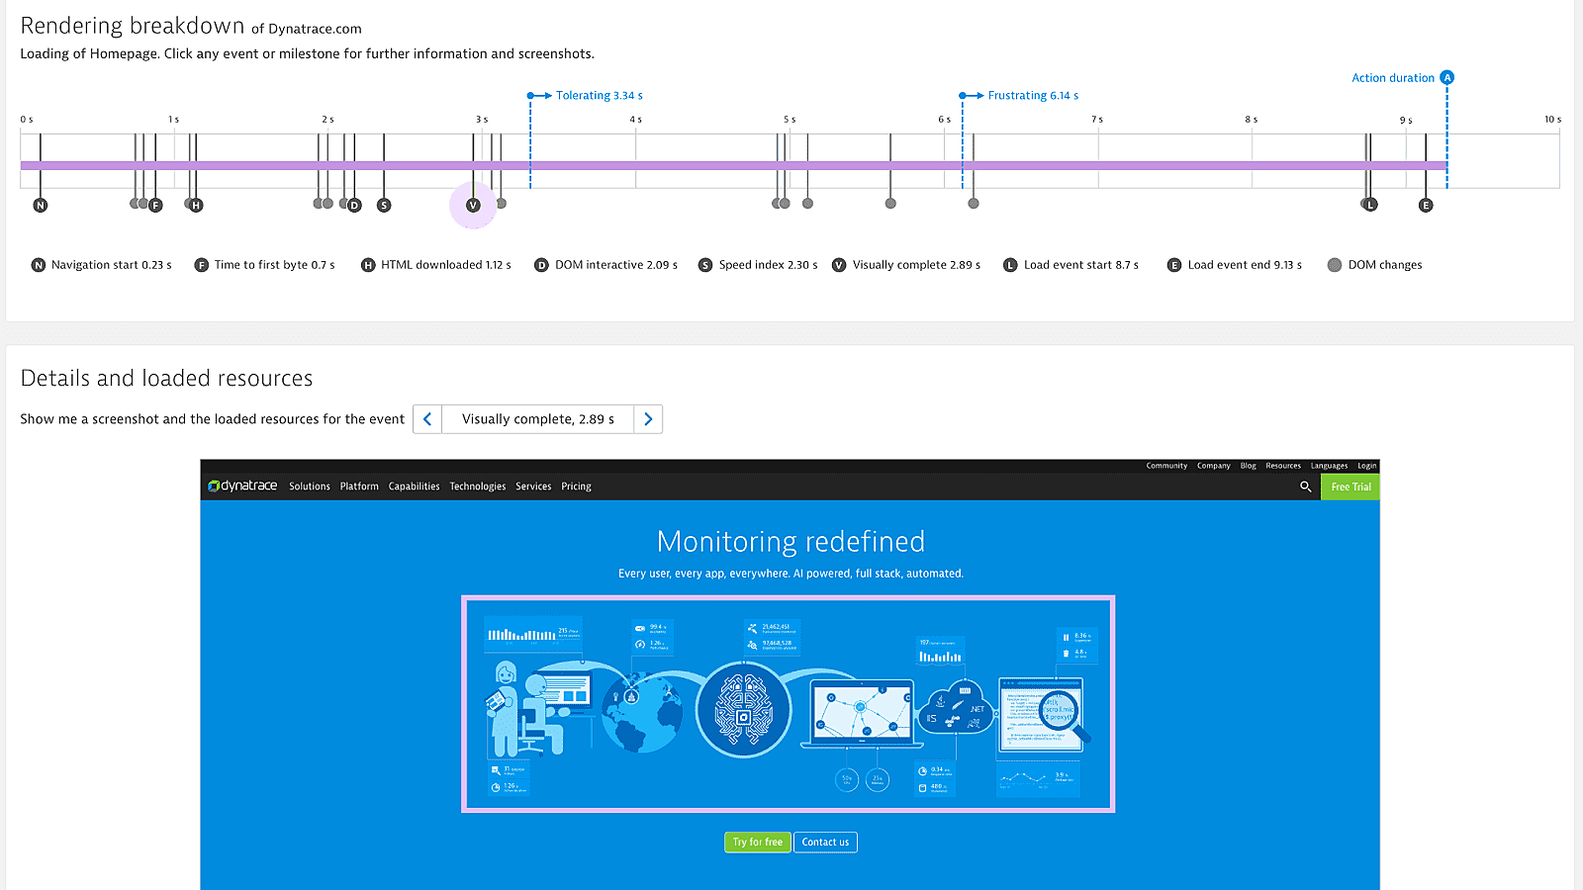This screenshot has width=1583, height=890.
Task: Click Speed index 2.30 s legend entry
Action: tap(758, 265)
